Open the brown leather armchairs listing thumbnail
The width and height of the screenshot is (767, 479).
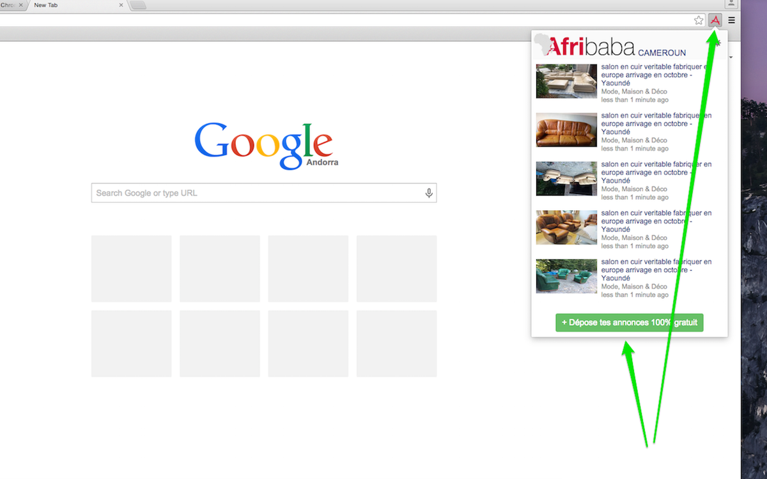pyautogui.click(x=566, y=227)
